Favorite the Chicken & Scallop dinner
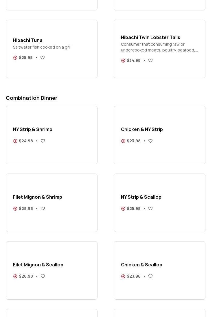The width and height of the screenshot is (217, 317). click(x=150, y=276)
